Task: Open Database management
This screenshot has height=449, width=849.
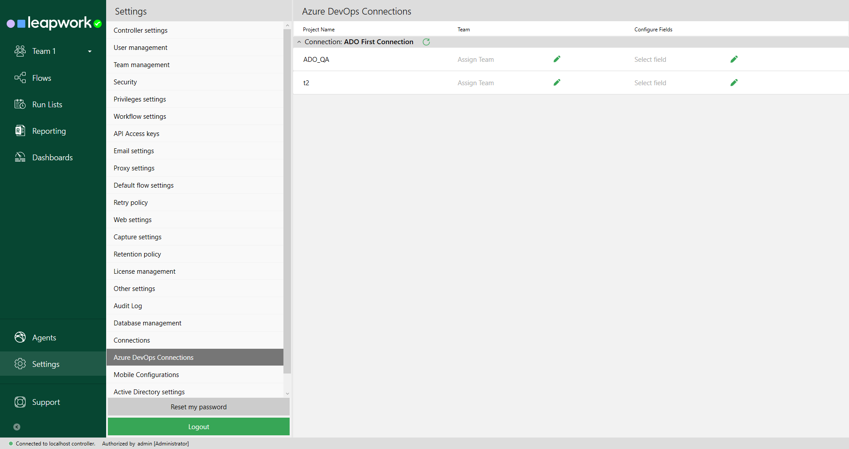Action: click(x=195, y=323)
